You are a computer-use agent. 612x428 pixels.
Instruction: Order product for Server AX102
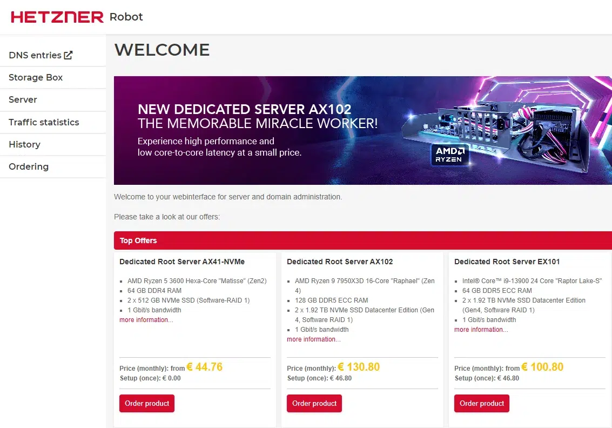(x=314, y=403)
